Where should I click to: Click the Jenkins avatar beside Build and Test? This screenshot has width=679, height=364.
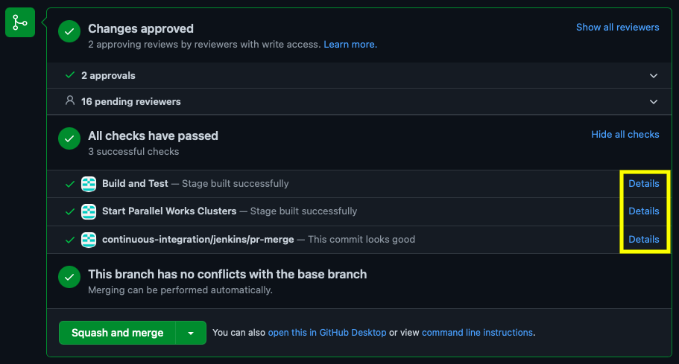coord(89,184)
